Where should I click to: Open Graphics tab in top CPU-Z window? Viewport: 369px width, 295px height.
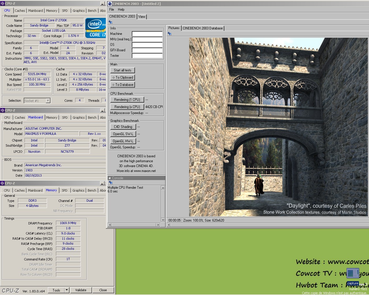pyautogui.click(x=79, y=11)
